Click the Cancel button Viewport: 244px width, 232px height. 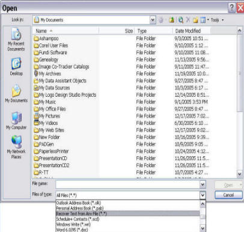point(228,195)
